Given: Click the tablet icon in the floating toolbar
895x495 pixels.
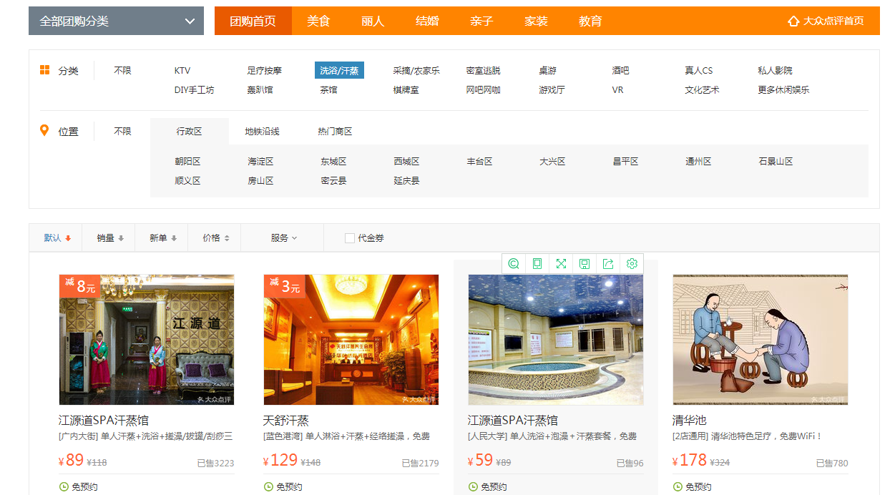Looking at the screenshot, I should (537, 264).
